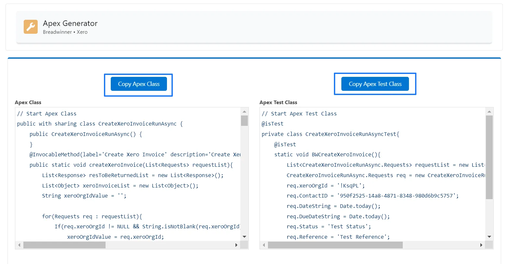Click line 'req.DateString = Date.today();'

click(334, 206)
